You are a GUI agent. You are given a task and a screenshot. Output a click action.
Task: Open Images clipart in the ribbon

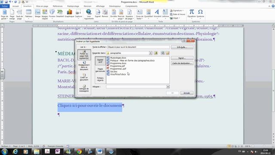click(45, 14)
